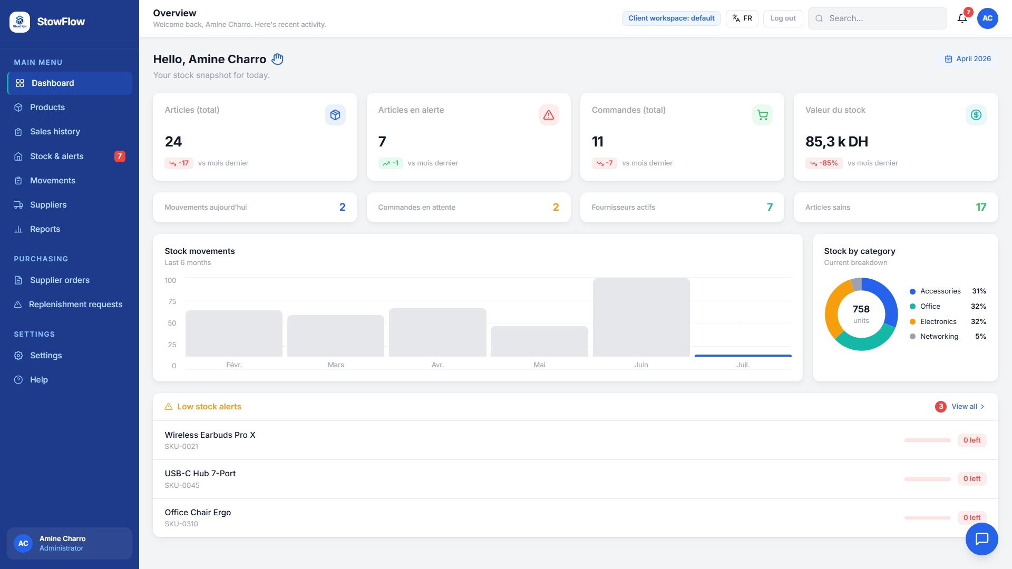Click the dollar icon in Valeur du stock card
The image size is (1012, 569).
[x=976, y=115]
